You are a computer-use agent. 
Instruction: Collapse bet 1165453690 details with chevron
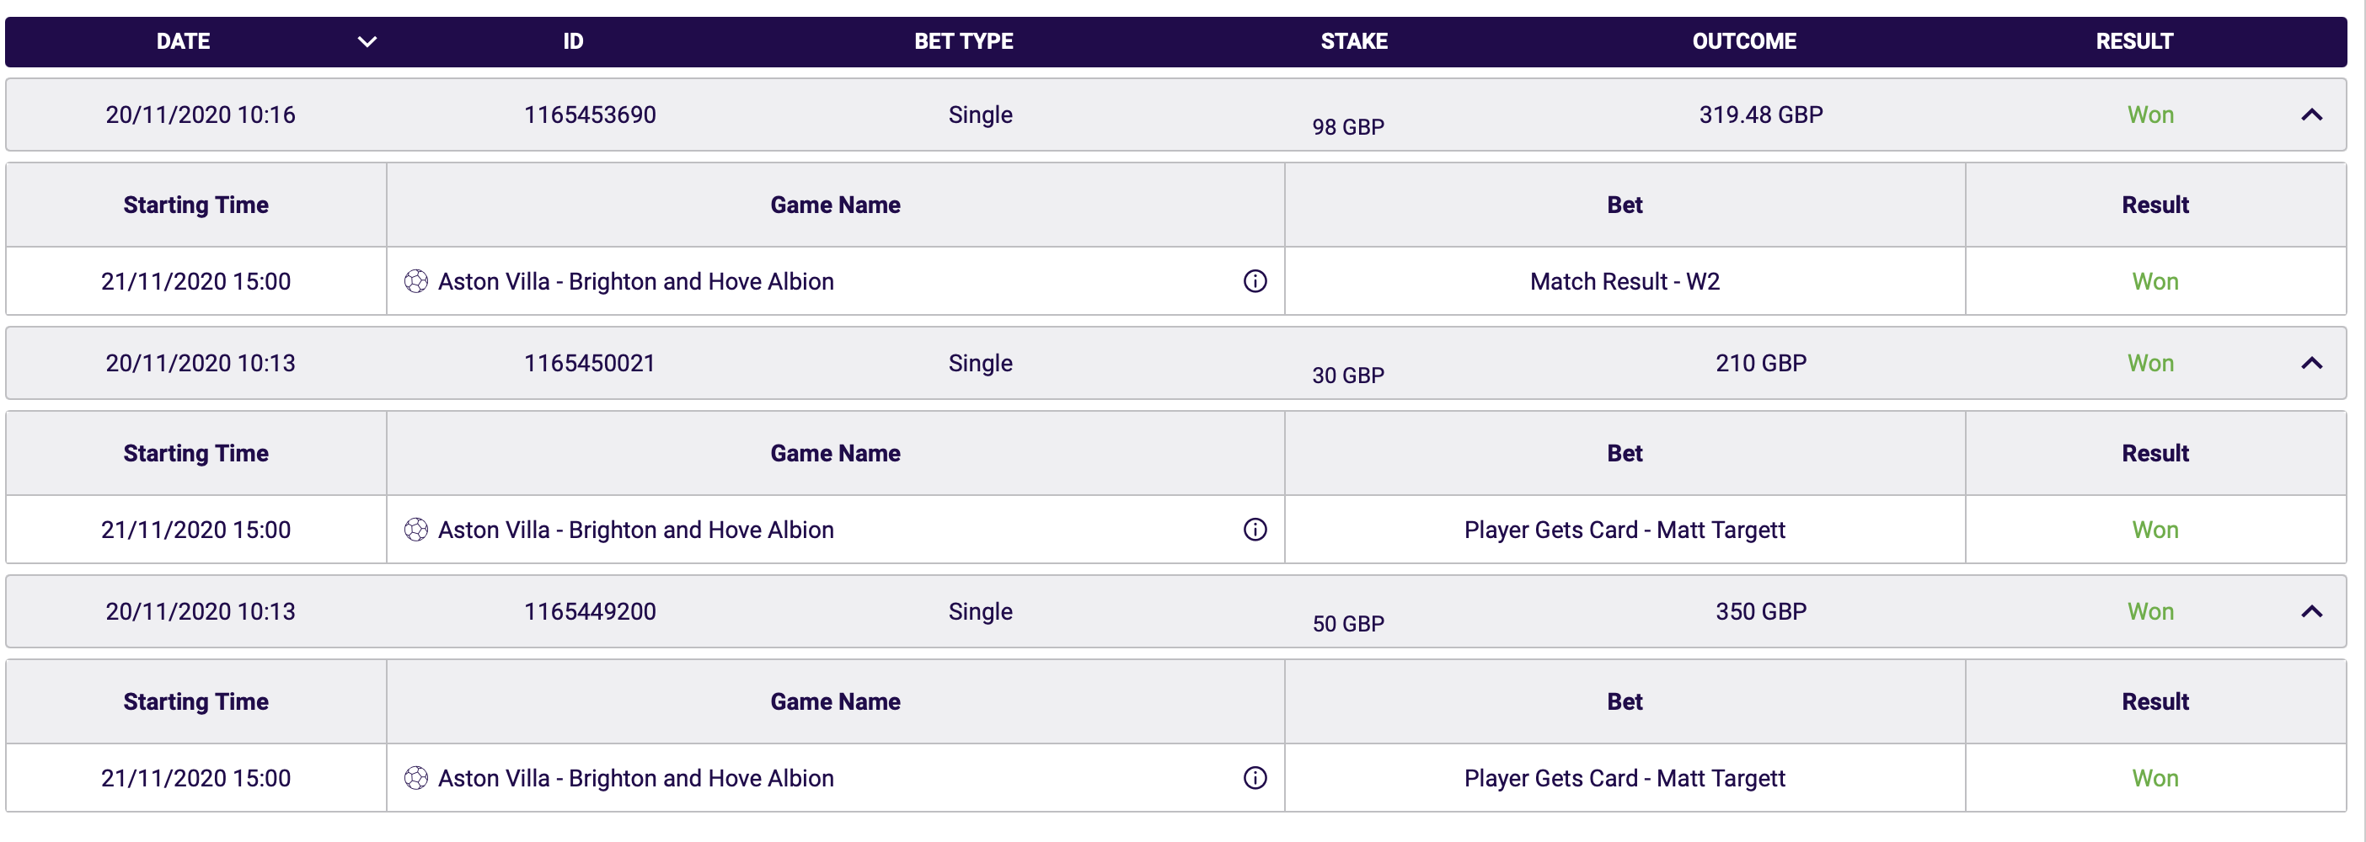(x=2311, y=115)
